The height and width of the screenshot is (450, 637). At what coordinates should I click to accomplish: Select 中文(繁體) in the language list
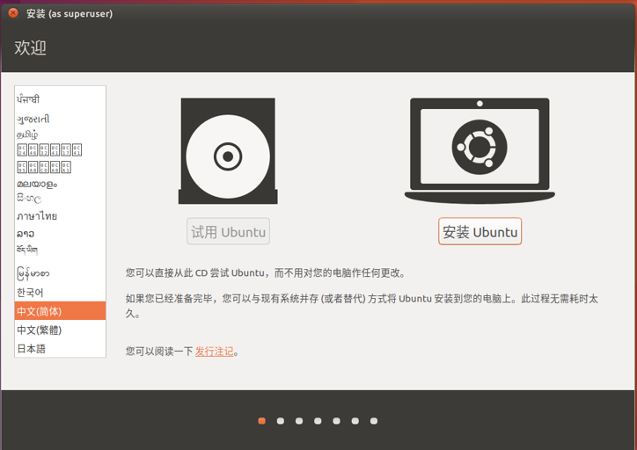coord(60,330)
